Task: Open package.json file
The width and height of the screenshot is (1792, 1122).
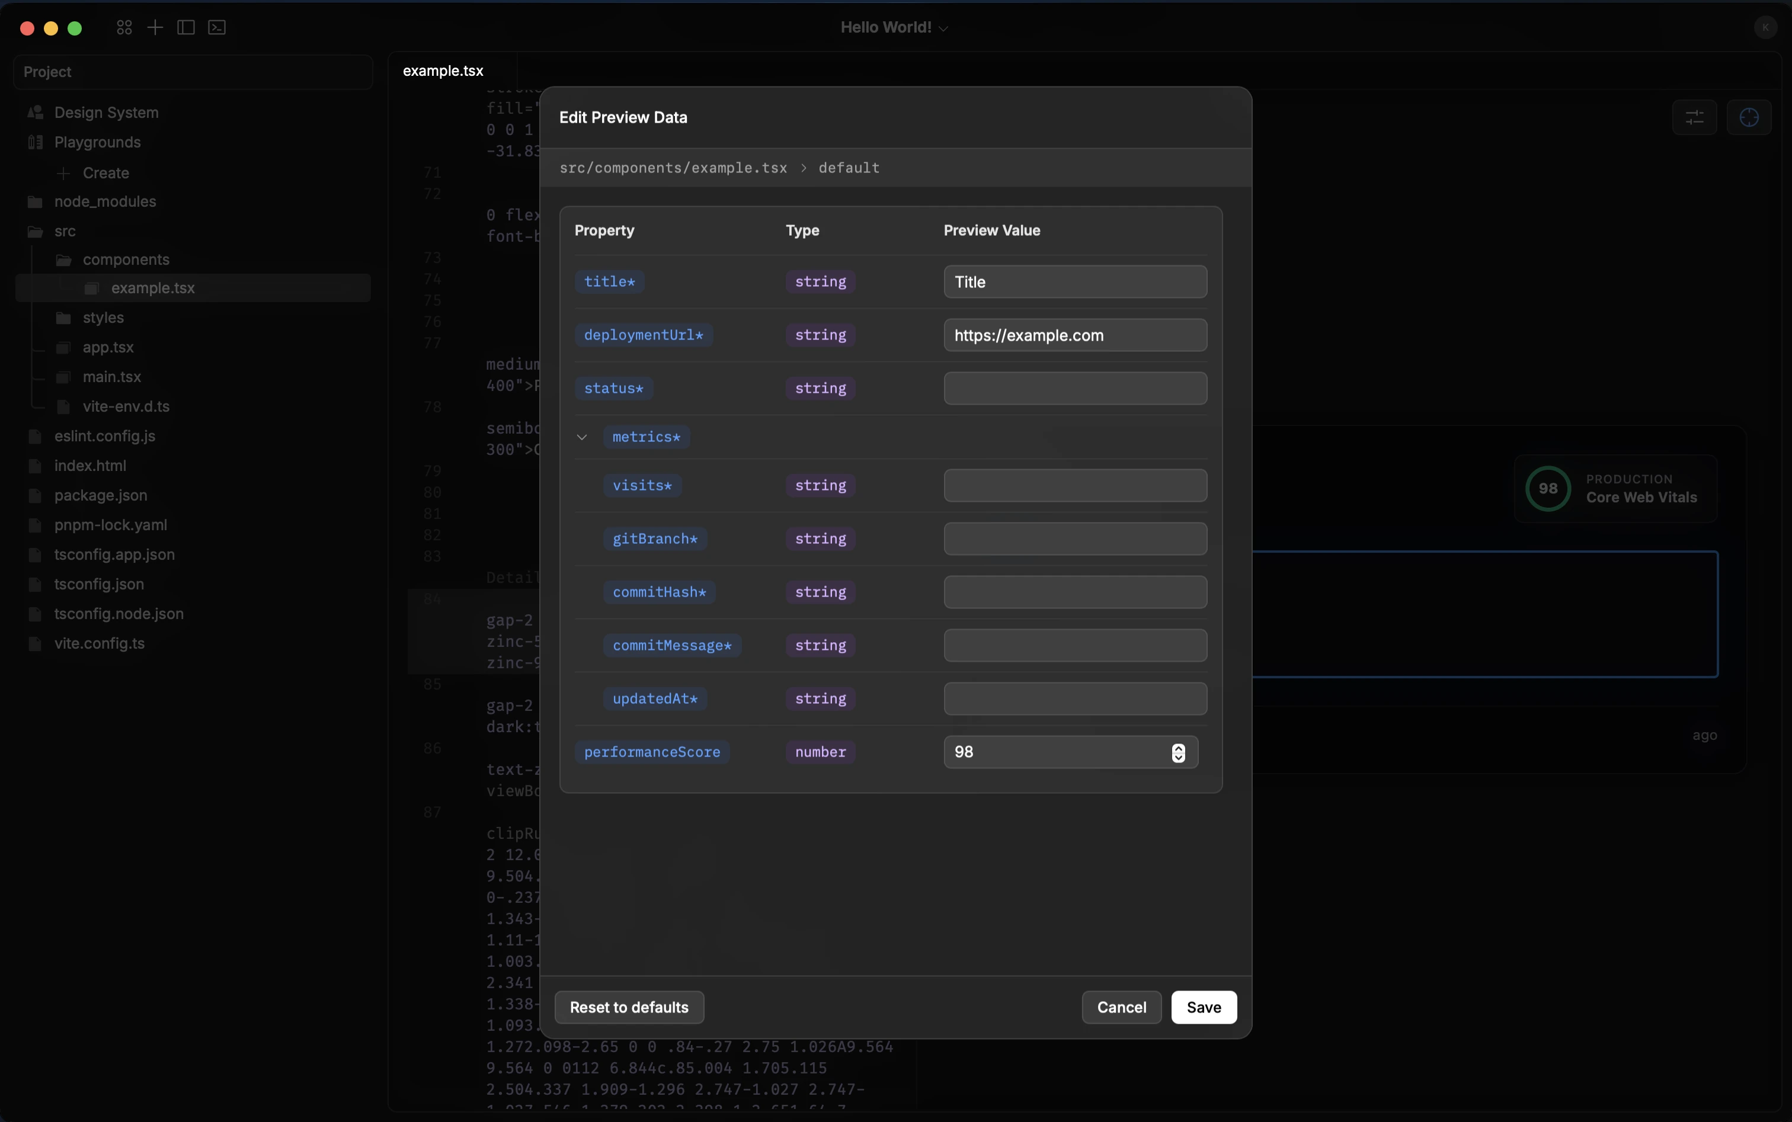Action: (x=100, y=496)
